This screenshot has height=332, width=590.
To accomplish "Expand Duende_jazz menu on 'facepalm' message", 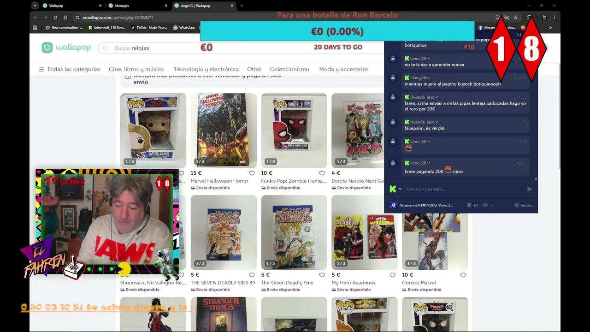I will tap(437, 122).
